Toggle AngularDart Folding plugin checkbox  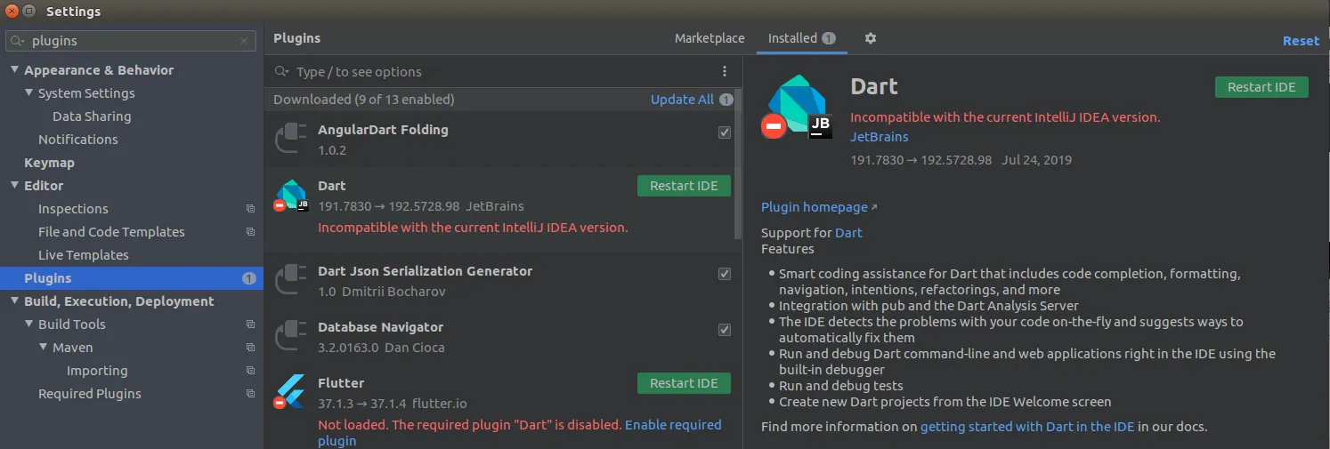725,132
